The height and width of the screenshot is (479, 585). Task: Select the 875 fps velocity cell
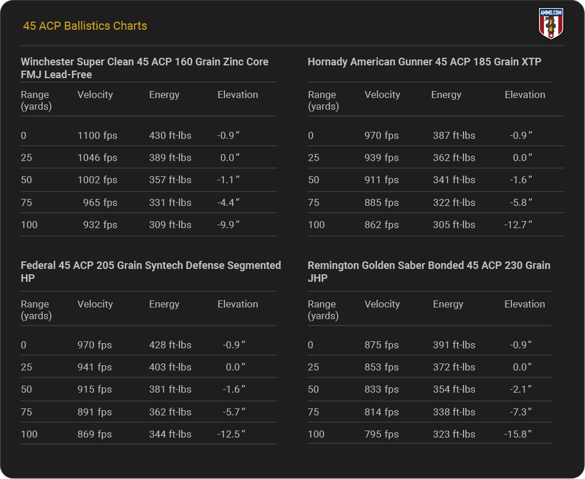(x=382, y=345)
